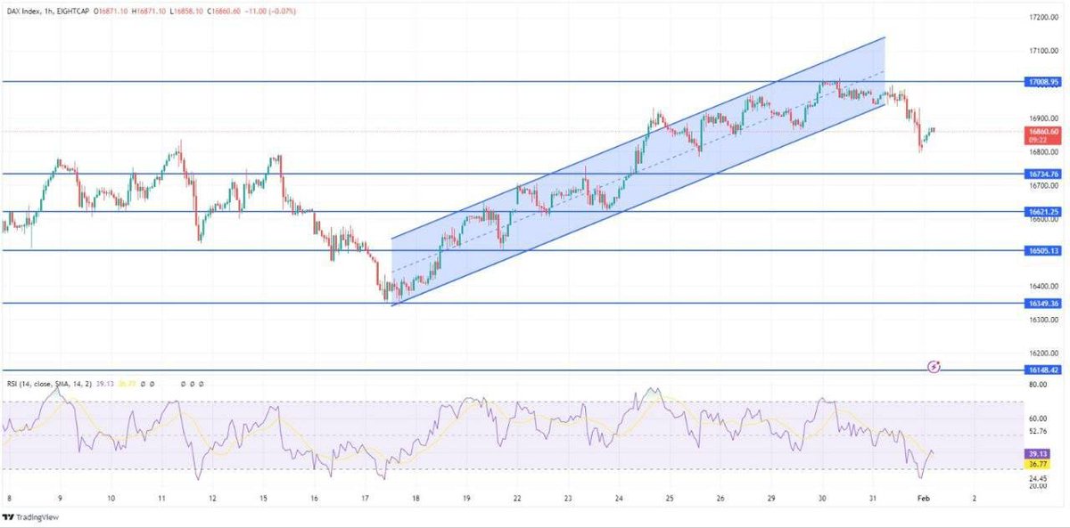Click the TradingView logo at bottom left
The image size is (1070, 528).
click(x=29, y=516)
